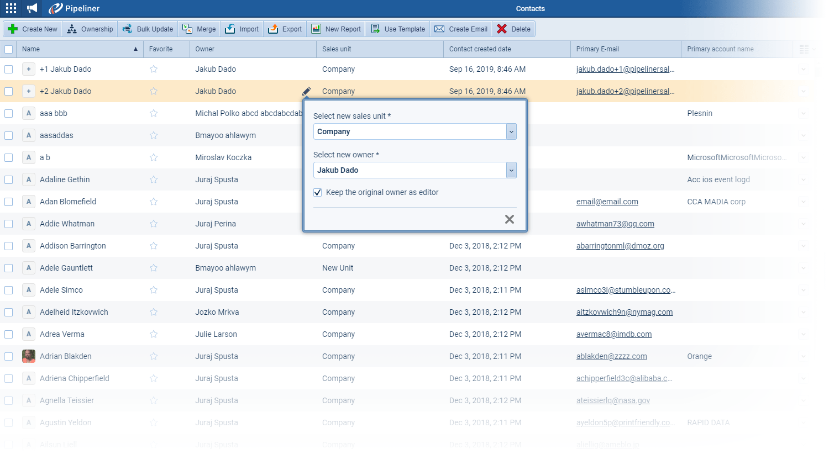The height and width of the screenshot is (465, 829).
Task: Click the megaphone announcements icon
Action: pyautogui.click(x=33, y=8)
